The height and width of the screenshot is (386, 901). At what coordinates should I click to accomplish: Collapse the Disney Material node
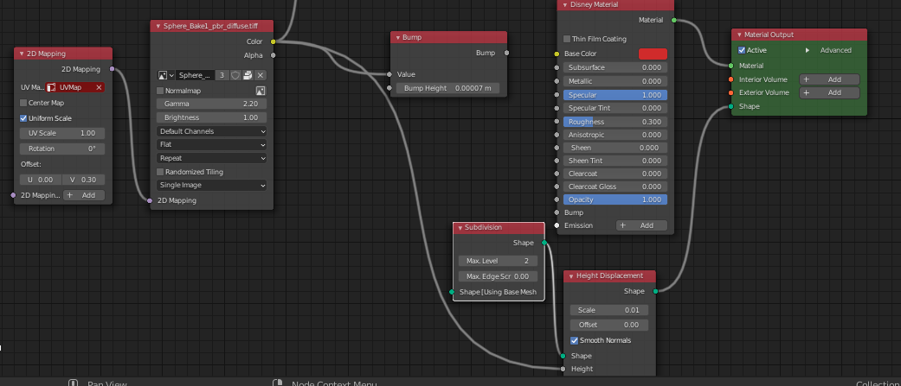tap(564, 5)
